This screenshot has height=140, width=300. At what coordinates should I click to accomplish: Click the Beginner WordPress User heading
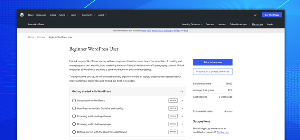coord(94,49)
